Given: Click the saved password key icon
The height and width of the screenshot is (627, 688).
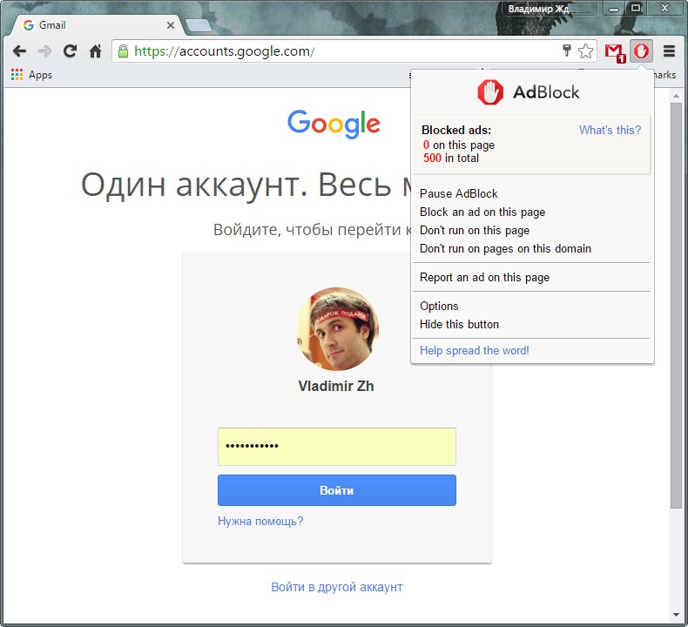Looking at the screenshot, I should 566,51.
